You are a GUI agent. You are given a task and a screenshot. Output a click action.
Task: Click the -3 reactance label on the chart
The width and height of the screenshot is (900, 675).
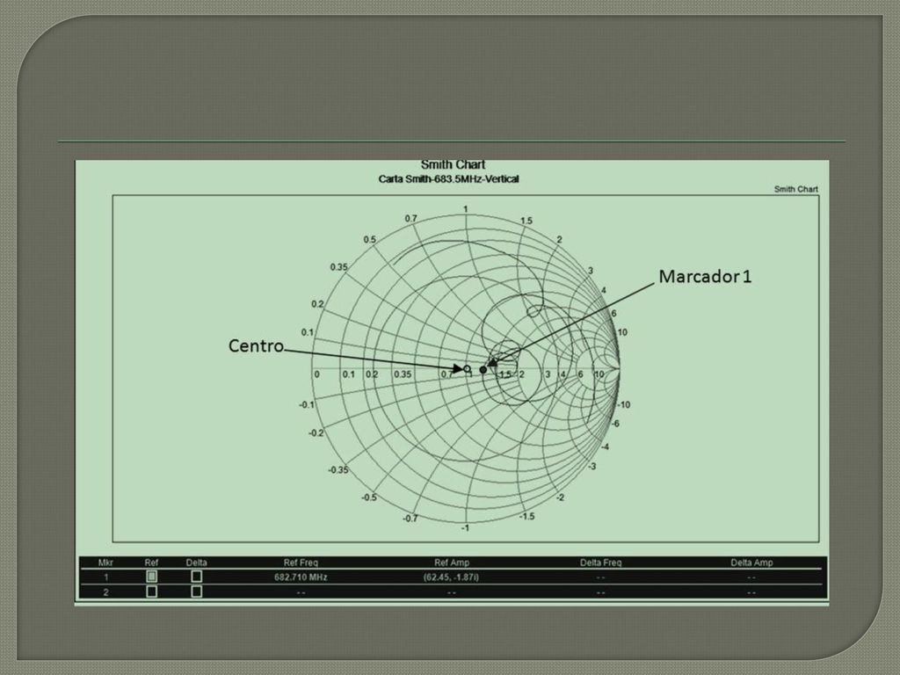pos(592,467)
